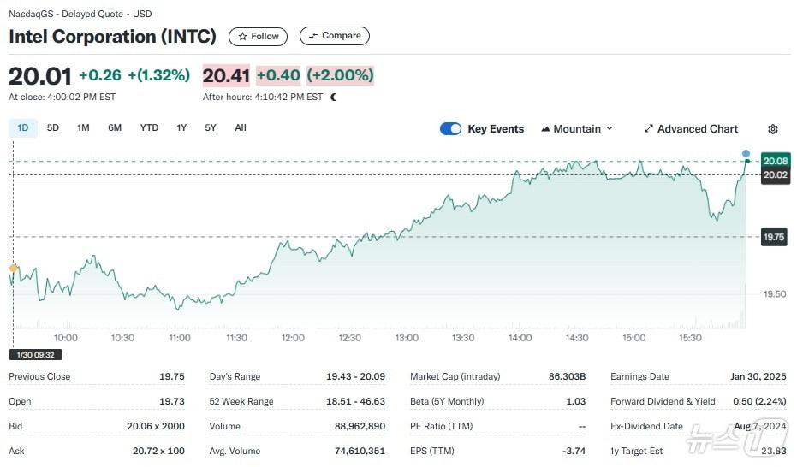The width and height of the screenshot is (797, 467).
Task: Click the Earnings Date value Jan 30, 2025
Action: pyautogui.click(x=758, y=376)
